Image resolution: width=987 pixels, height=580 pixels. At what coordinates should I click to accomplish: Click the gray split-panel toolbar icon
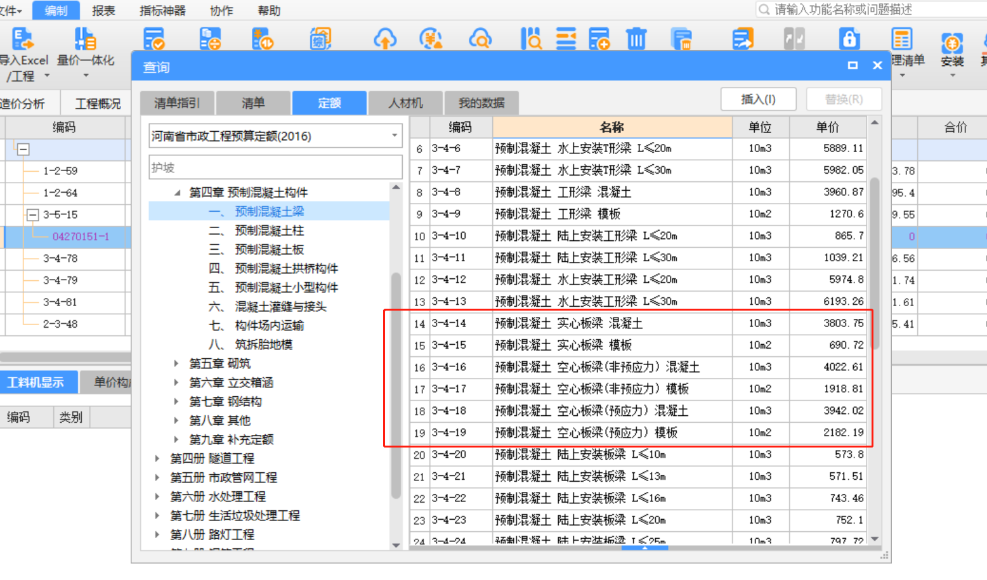[x=794, y=39]
